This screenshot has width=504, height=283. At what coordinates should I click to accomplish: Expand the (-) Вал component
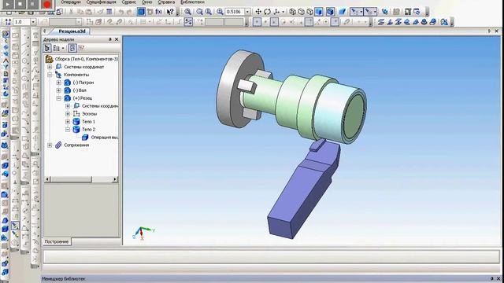(x=59, y=90)
